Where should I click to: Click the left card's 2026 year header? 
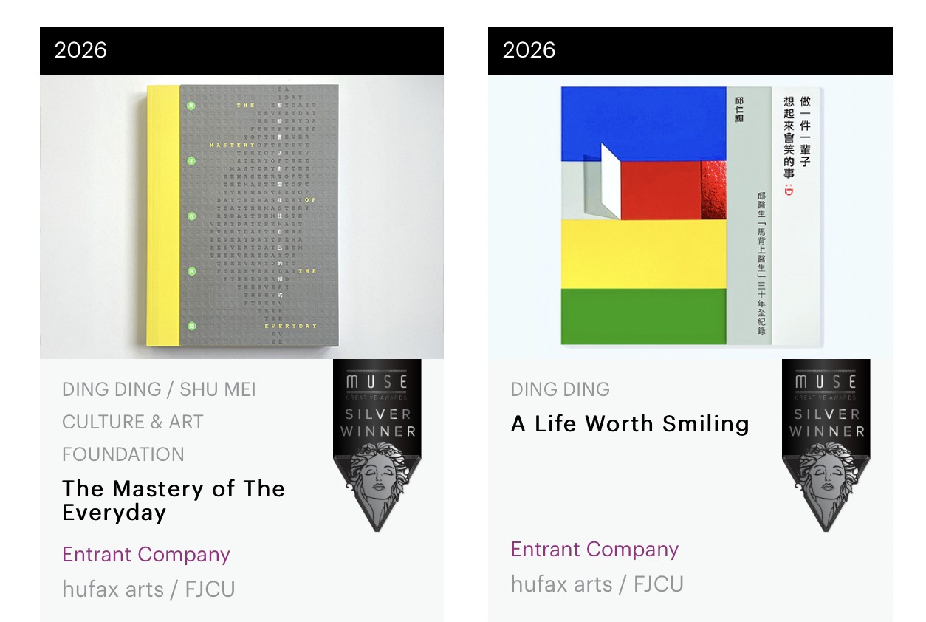(x=80, y=50)
